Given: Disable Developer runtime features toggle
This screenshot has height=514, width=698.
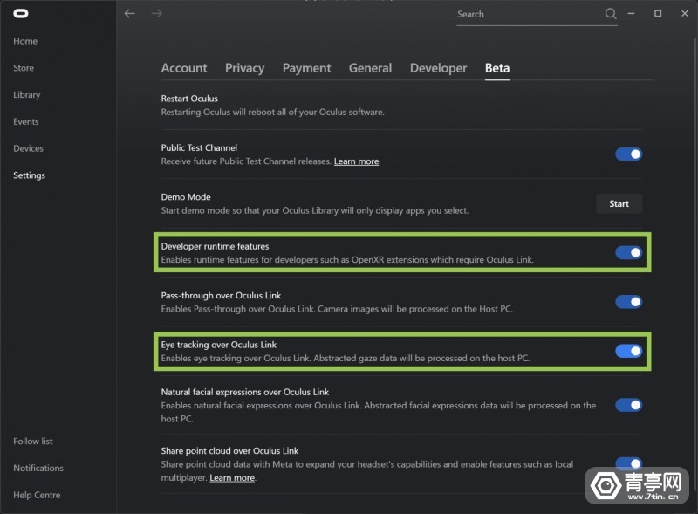Looking at the screenshot, I should coord(628,253).
